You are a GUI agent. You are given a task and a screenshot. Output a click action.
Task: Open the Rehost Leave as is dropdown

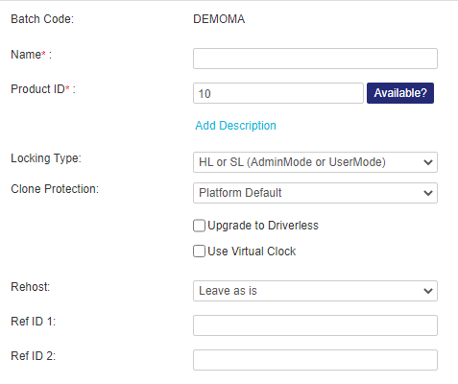pyautogui.click(x=315, y=291)
